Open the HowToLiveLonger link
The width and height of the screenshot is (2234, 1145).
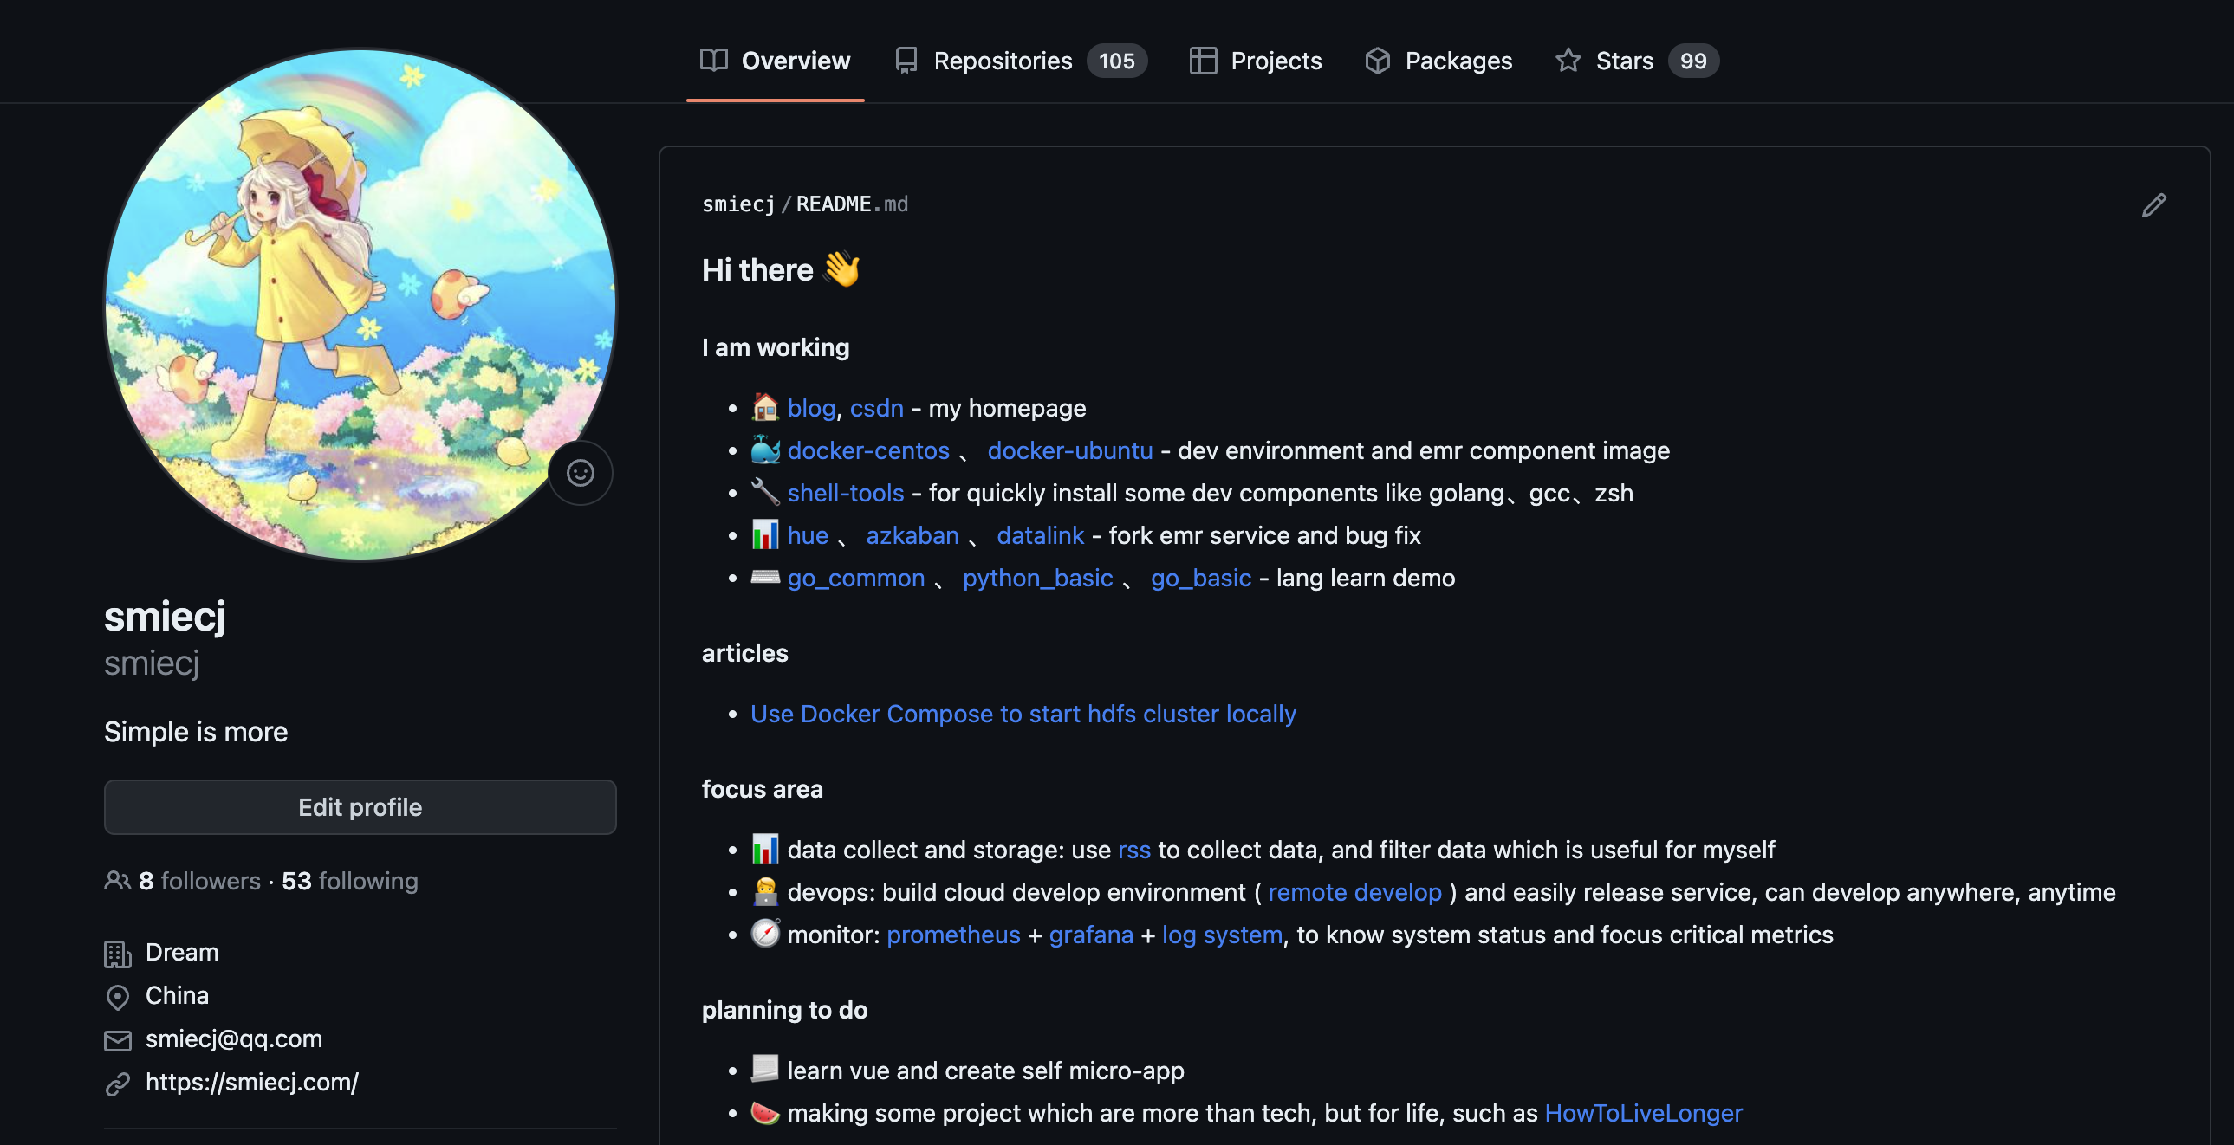point(1642,1113)
